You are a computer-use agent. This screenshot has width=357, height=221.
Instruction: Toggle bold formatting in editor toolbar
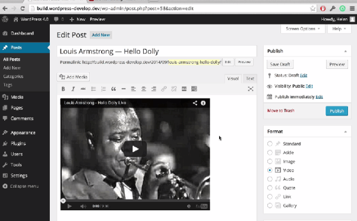pyautogui.click(x=63, y=89)
